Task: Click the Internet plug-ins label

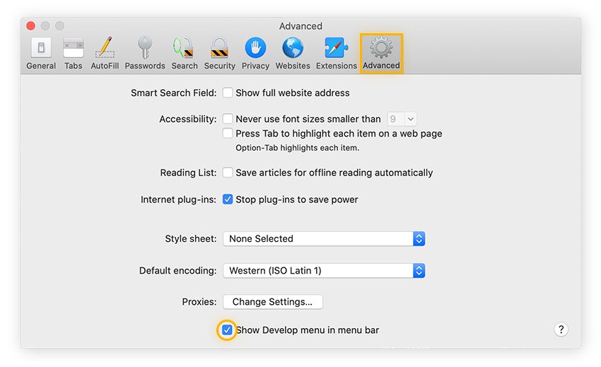Action: click(178, 199)
